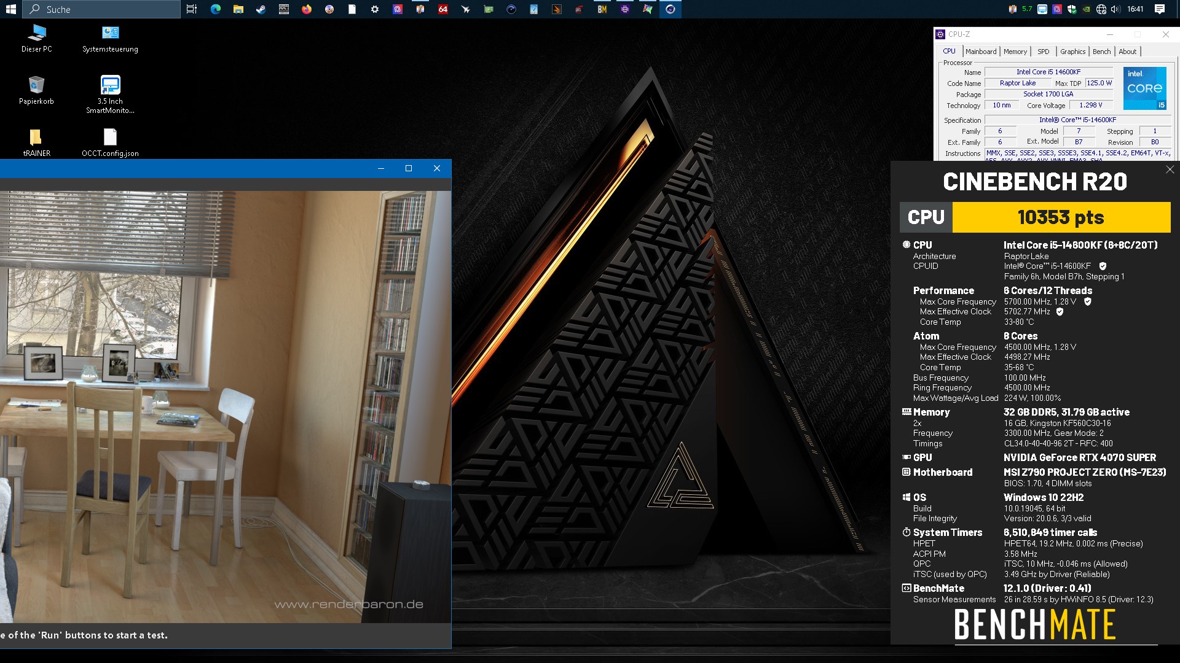Switch to Cinebench taskbar icon
Viewport: 1180px width, 663px height.
pyautogui.click(x=671, y=9)
